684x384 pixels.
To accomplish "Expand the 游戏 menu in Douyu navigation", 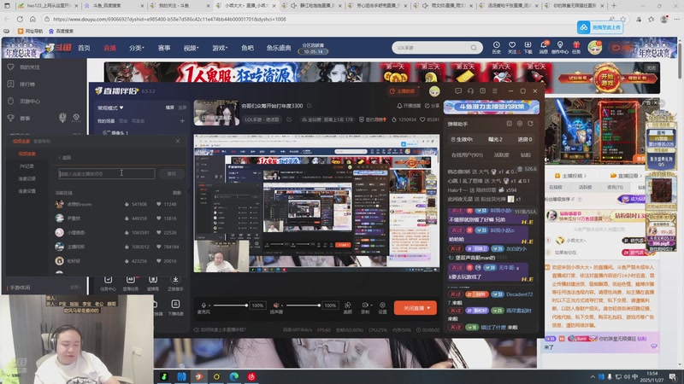I will coord(220,48).
